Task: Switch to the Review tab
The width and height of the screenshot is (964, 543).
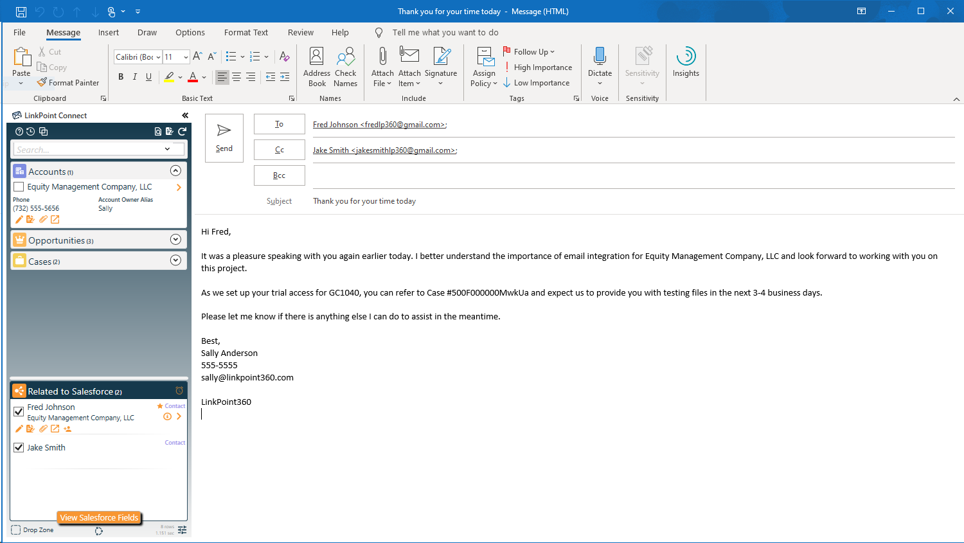Action: (x=301, y=33)
